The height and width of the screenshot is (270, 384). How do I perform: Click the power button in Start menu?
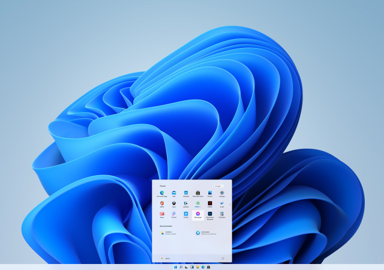point(223,258)
